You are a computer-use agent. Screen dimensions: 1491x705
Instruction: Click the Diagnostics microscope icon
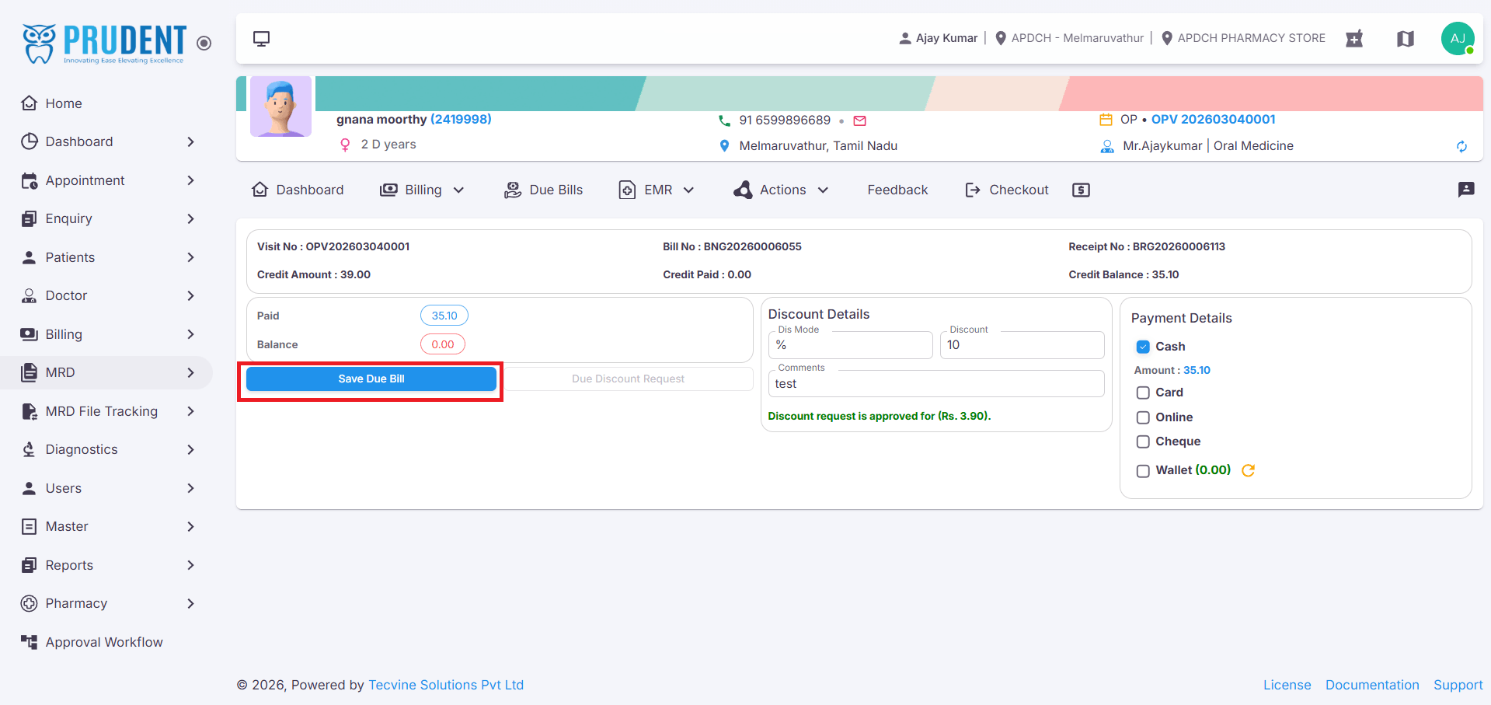pos(30,449)
